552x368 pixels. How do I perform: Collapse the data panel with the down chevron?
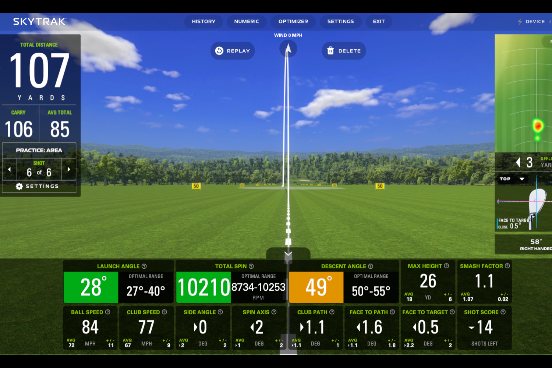point(288,254)
